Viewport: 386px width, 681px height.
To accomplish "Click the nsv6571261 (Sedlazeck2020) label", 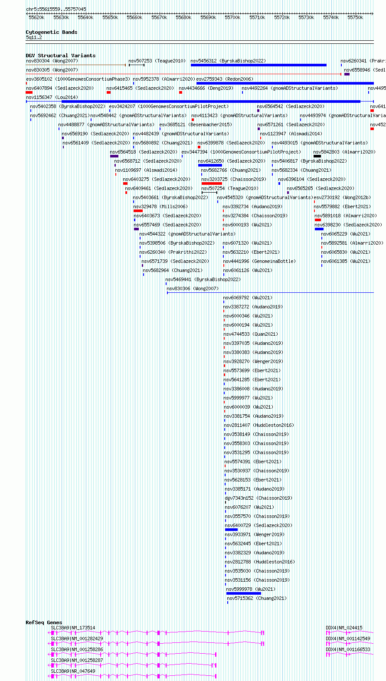I will (x=291, y=124).
